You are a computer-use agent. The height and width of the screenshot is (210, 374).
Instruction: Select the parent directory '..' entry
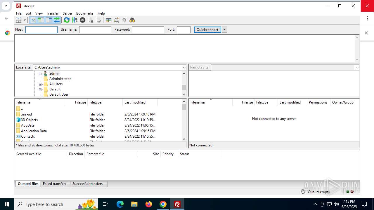point(22,109)
